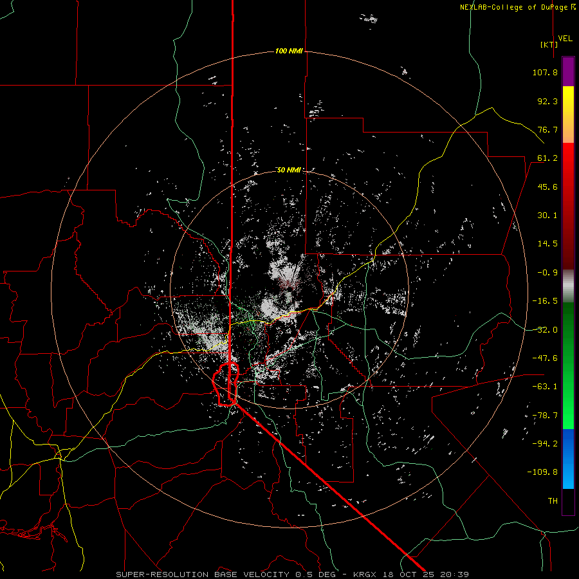
Task: Click the 0.5 DEG elevation text
Action: (x=315, y=574)
